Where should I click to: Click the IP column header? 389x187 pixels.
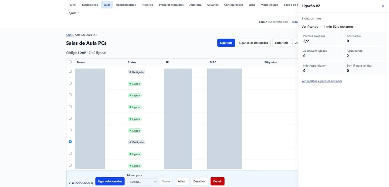(x=167, y=62)
